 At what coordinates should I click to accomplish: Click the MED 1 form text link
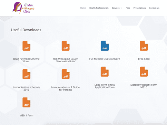(26, 115)
